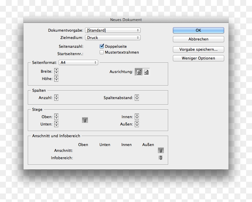Toggle the Anschnitt bleed chain link icon
Viewport: 252px width, 202px height.
pos(161,150)
